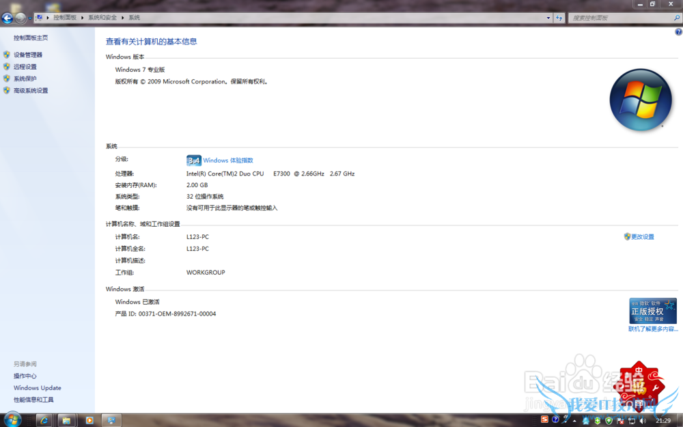Click the 3.4 experience index score badge

coord(194,161)
